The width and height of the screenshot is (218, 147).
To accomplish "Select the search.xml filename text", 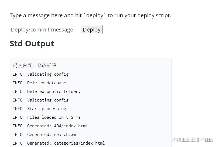I will click(x=66, y=135).
